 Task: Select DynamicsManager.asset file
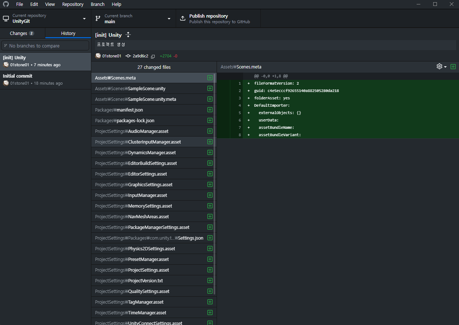click(154, 152)
